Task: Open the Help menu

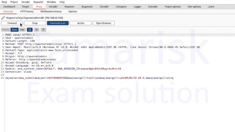Action: tap(62, 2)
